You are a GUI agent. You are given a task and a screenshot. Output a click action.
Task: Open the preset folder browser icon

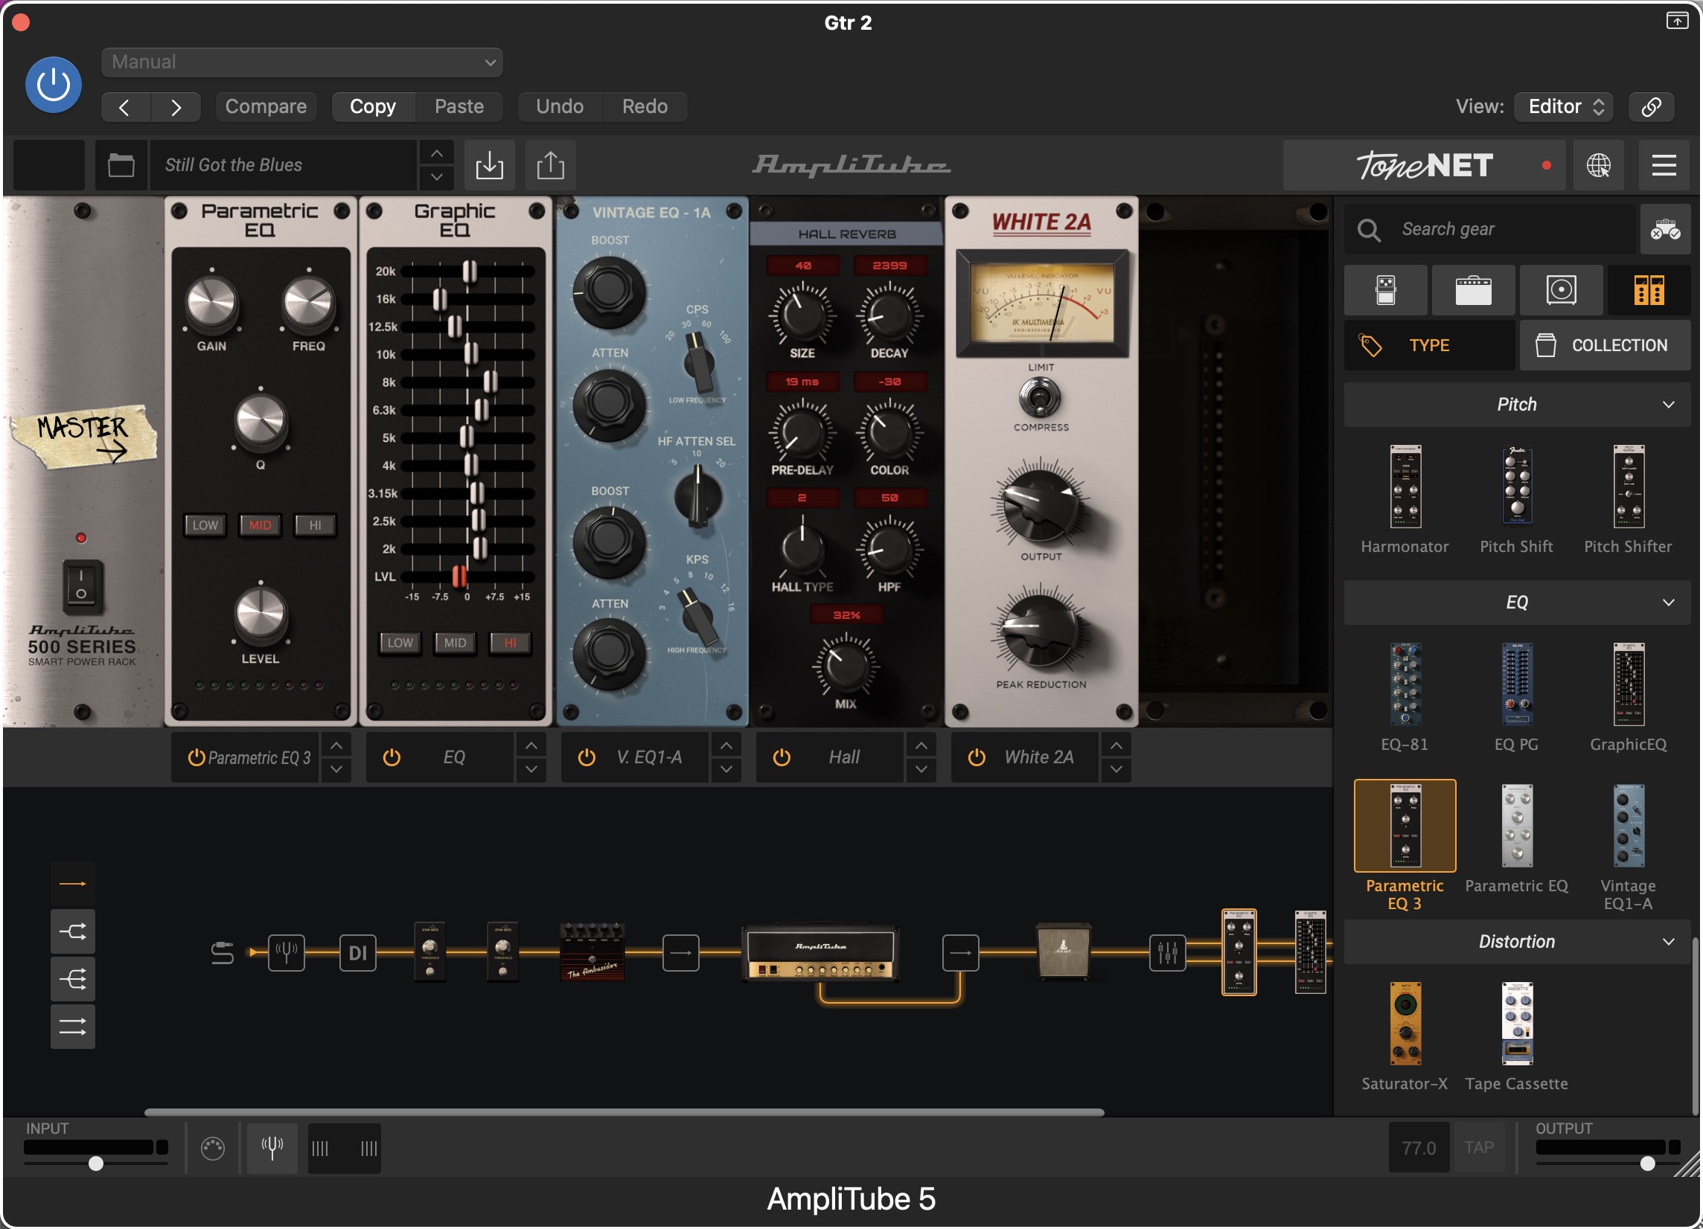point(121,165)
